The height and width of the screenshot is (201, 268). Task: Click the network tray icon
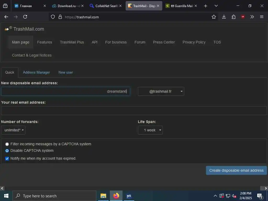pos(228,196)
